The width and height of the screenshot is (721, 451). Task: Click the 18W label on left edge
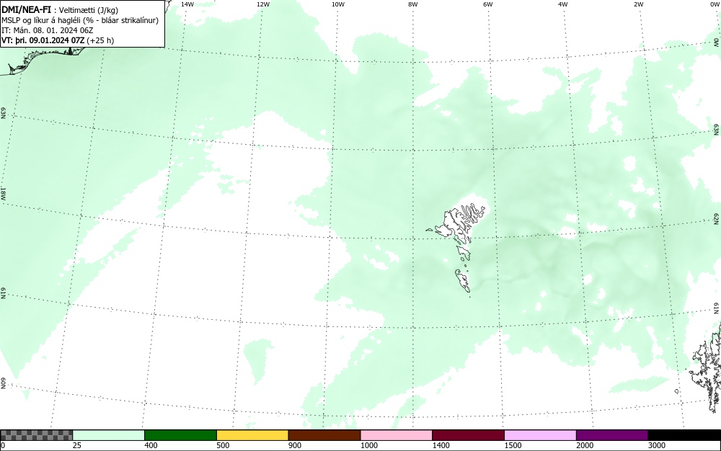click(3, 193)
